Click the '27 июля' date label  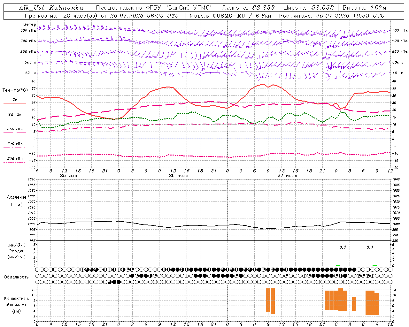pyautogui.click(x=287, y=176)
